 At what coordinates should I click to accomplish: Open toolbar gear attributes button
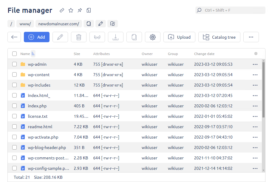153,37
